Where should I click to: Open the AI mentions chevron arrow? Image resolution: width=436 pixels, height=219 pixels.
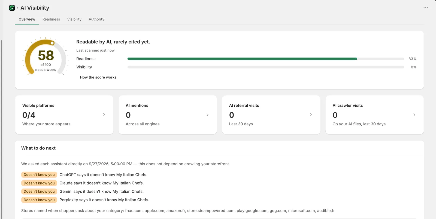click(207, 115)
